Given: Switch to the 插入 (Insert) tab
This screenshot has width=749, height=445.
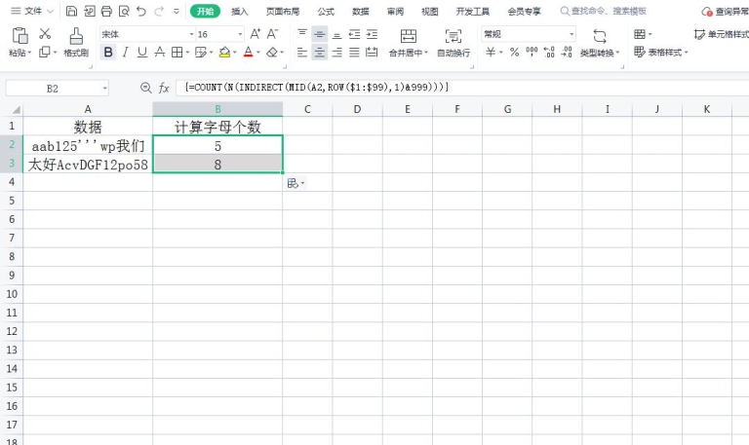Looking at the screenshot, I should pyautogui.click(x=240, y=12).
